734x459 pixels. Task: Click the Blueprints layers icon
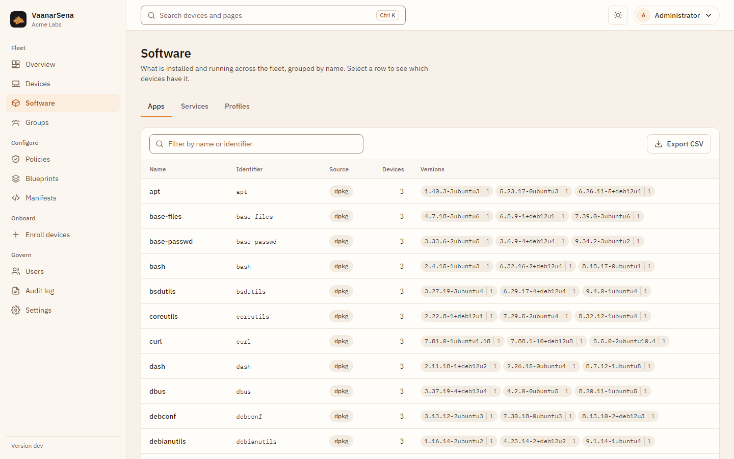(16, 178)
